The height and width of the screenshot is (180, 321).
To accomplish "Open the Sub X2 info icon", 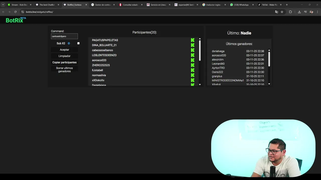I will click(x=69, y=43).
